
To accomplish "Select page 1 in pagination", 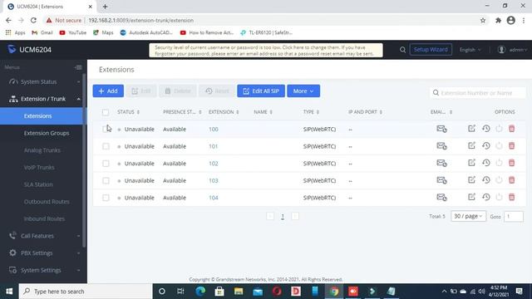I will click(283, 216).
